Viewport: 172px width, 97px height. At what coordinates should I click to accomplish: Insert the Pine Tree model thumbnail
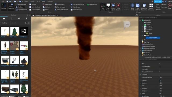point(15,31)
